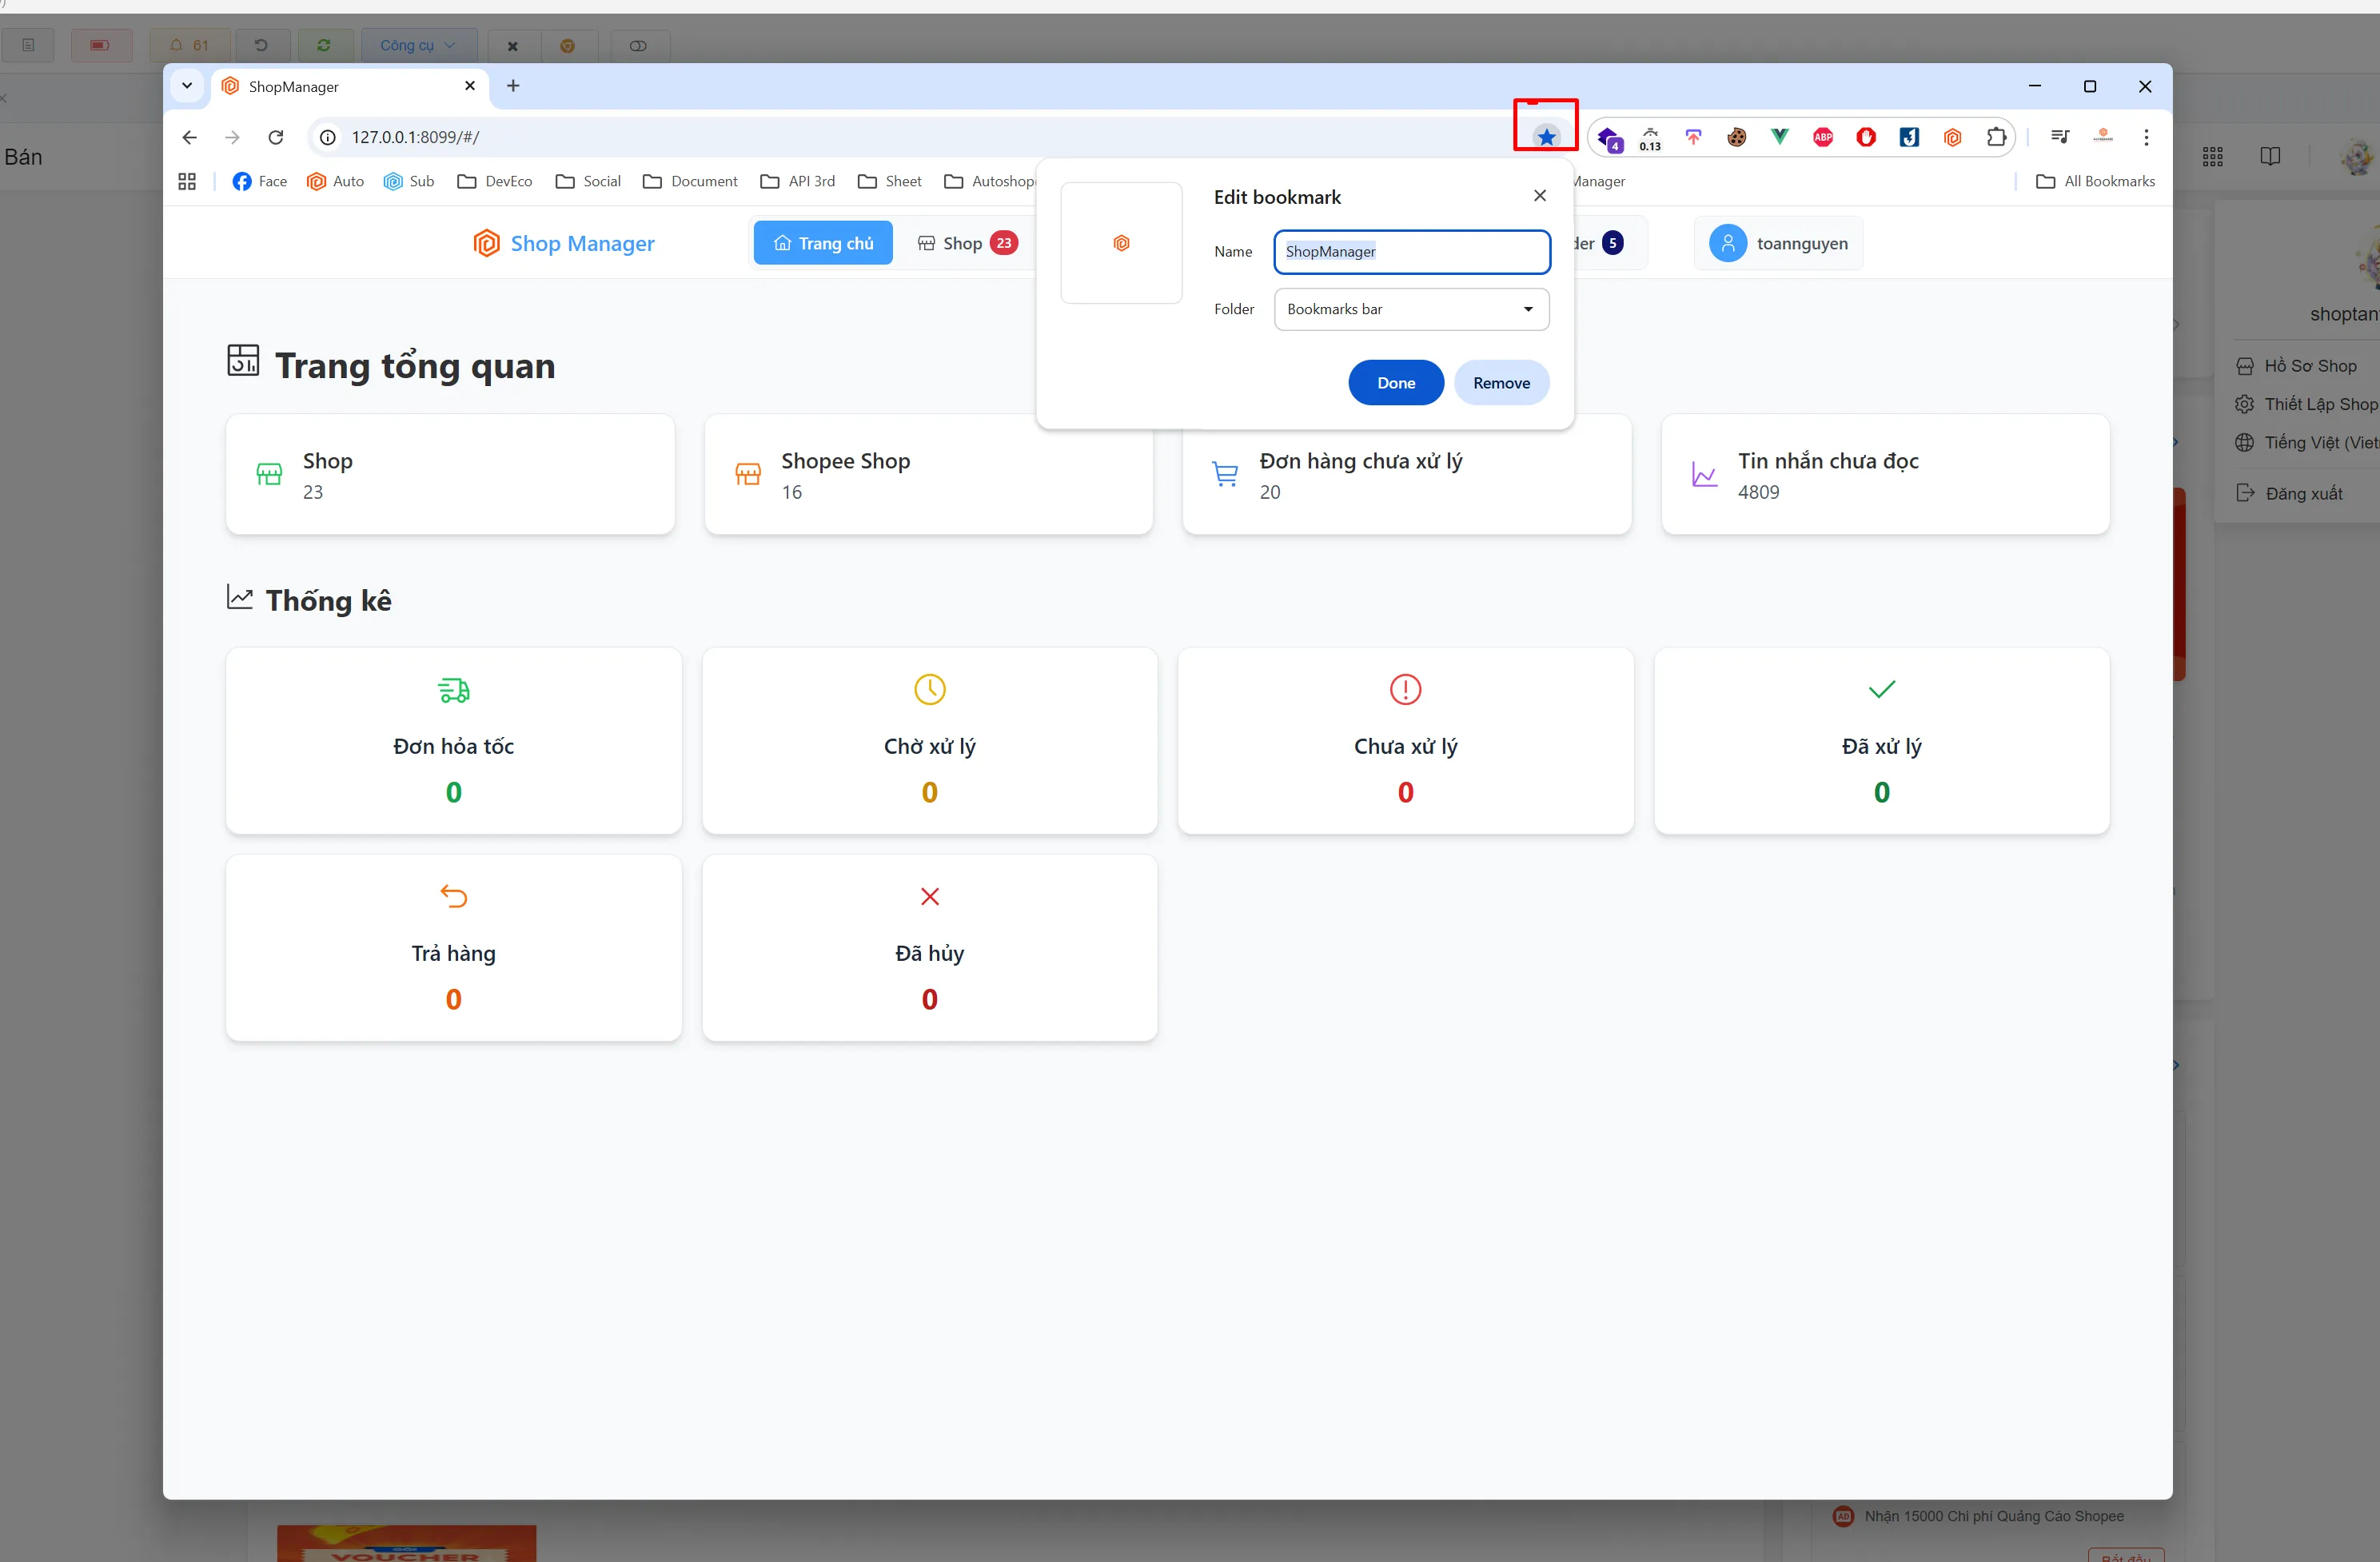The width and height of the screenshot is (2380, 1562).
Task: Click the Đã hủy statistics card
Action: point(930,948)
